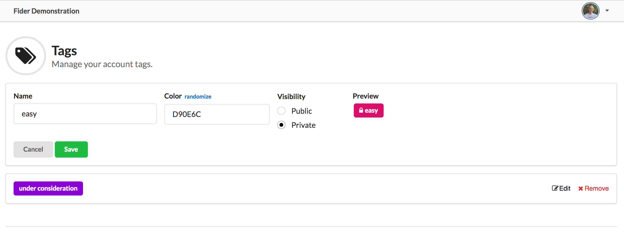Click the Tags page icon
This screenshot has height=241, width=624.
(26, 56)
